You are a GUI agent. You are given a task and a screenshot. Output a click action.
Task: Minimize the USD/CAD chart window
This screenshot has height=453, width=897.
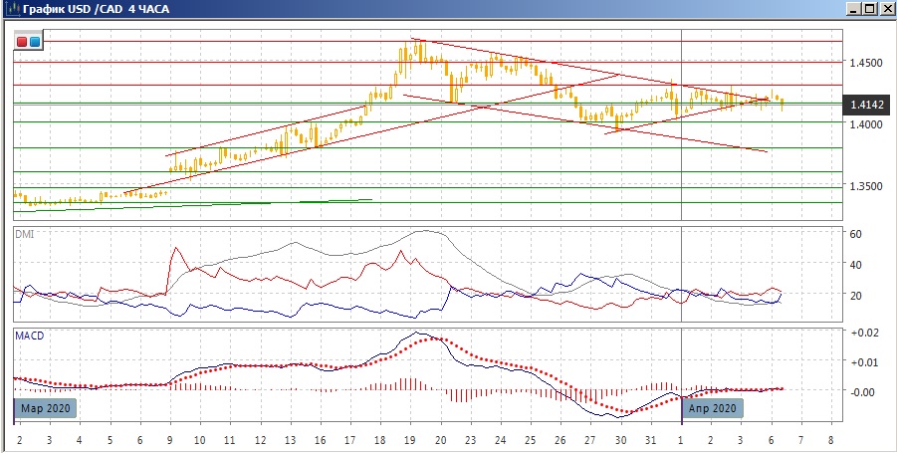[x=853, y=9]
